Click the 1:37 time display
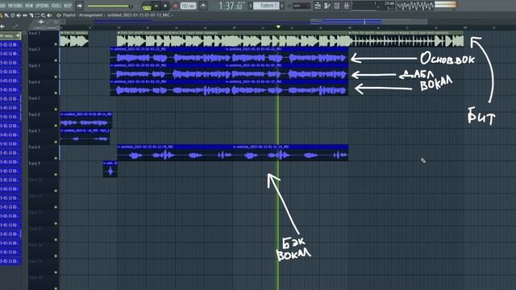 (x=231, y=6)
